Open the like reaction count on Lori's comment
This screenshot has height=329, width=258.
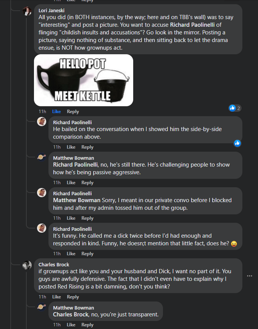[x=235, y=108]
